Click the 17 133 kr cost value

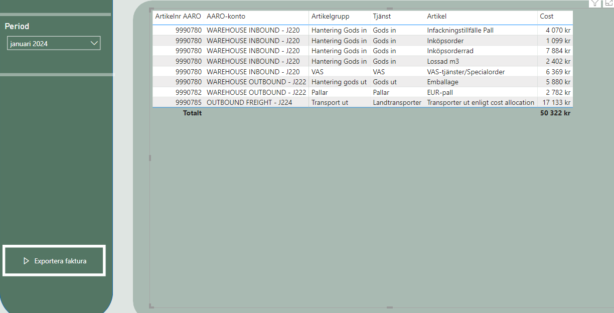[556, 102]
